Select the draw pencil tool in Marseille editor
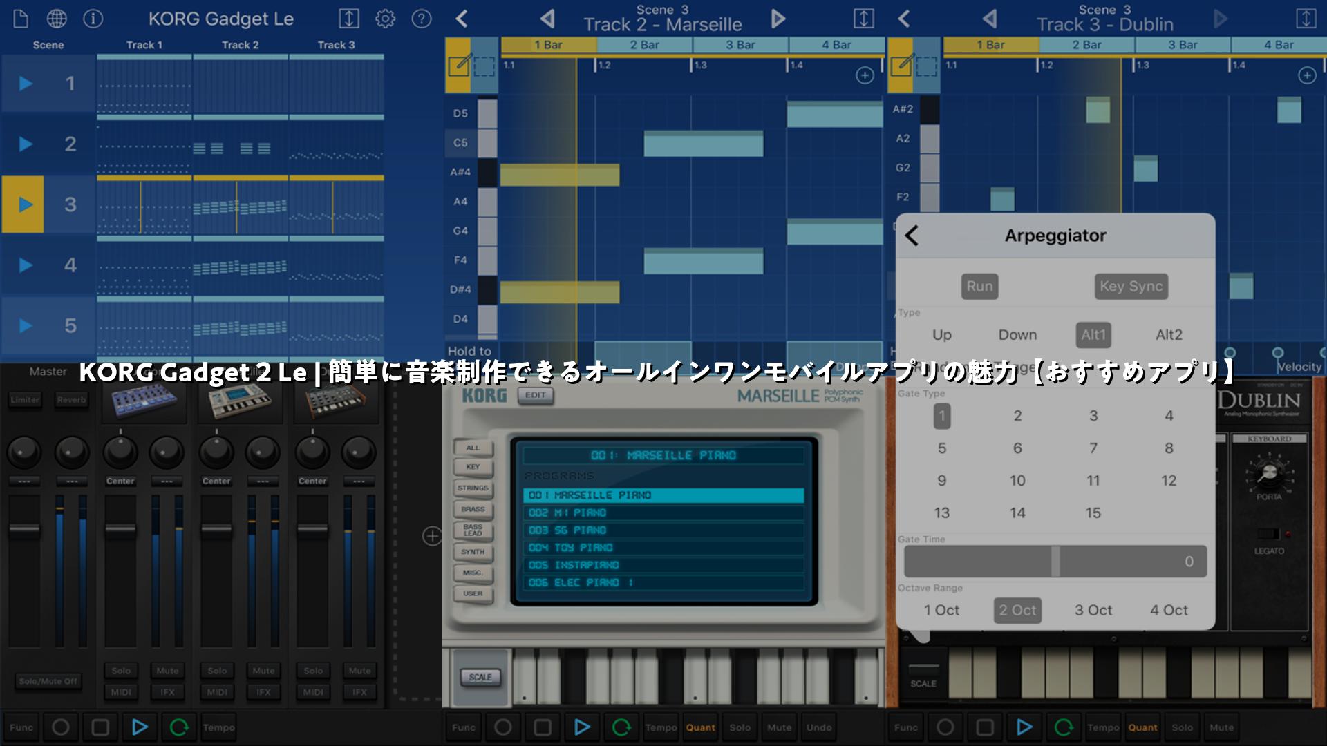 tap(458, 65)
